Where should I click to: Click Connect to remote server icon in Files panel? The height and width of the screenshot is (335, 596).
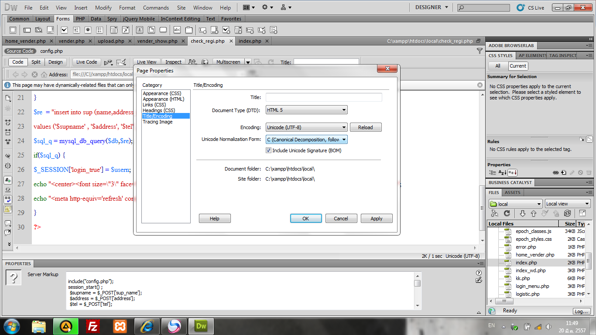494,213
